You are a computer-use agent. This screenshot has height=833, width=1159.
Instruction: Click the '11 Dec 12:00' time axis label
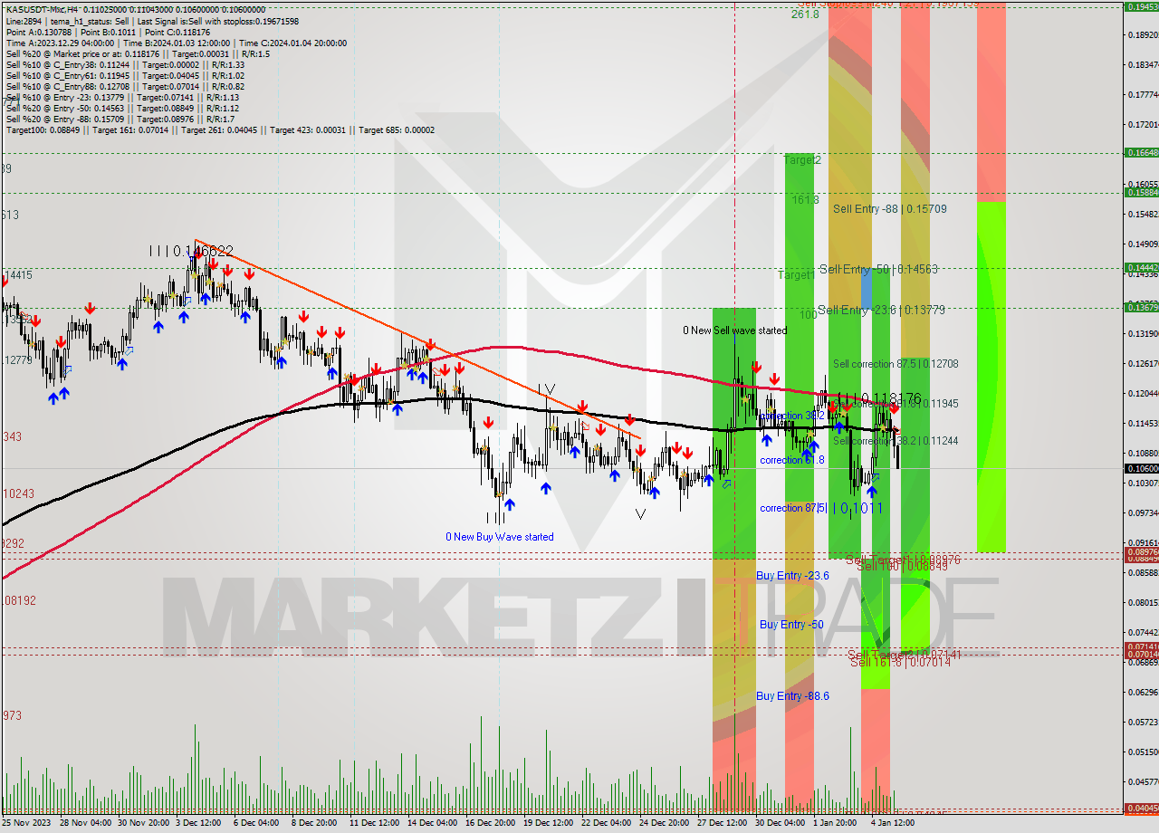click(373, 823)
